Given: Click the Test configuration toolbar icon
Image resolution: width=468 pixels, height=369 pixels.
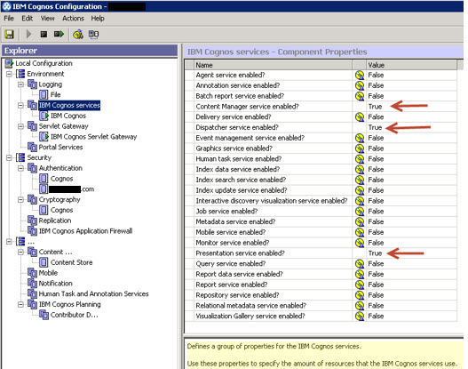Looking at the screenshot, I should (78, 35).
